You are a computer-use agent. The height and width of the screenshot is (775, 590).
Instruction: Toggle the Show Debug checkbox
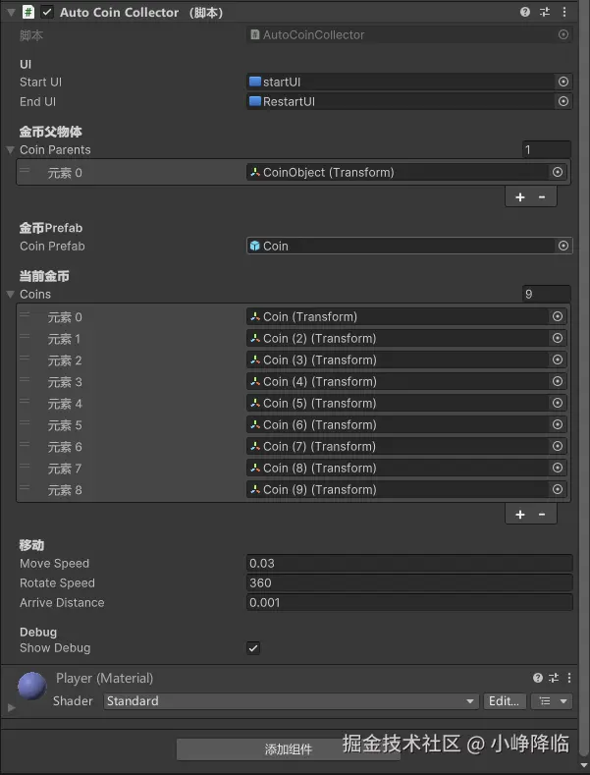[x=253, y=648]
